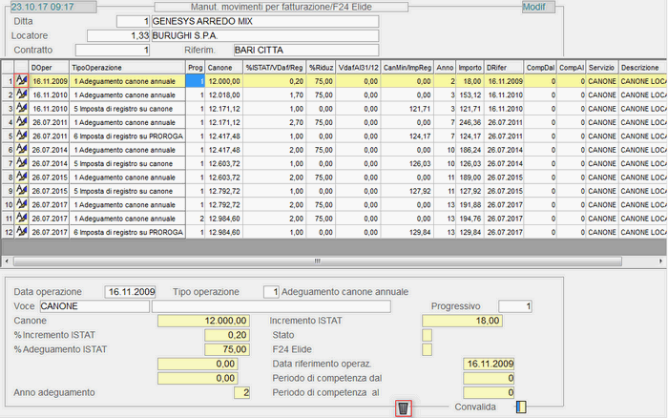Screen dimensions: 668x418
Task: Click the edit icon in row 1
Action: [x=21, y=80]
